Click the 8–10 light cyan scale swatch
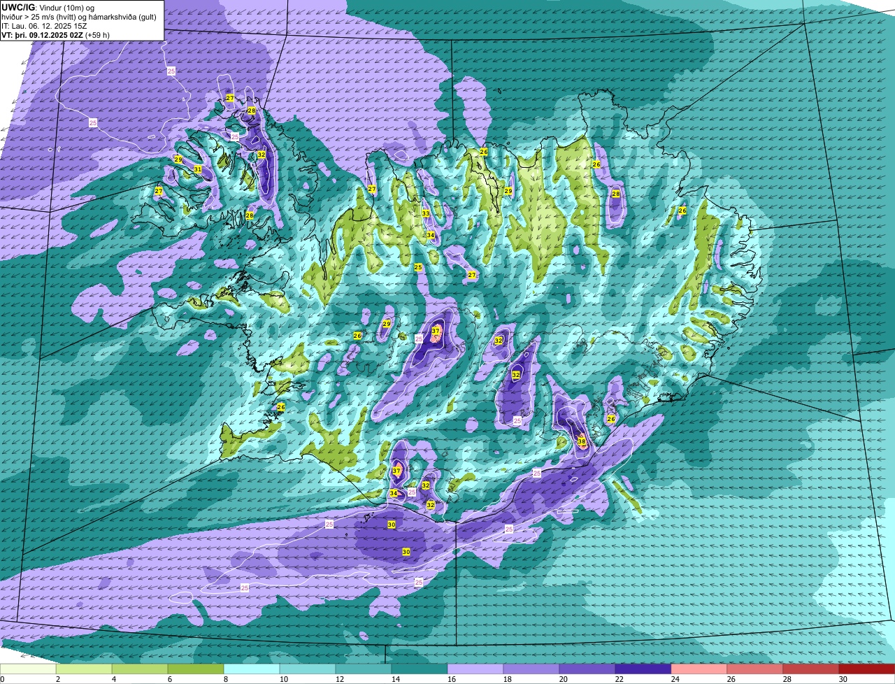The height and width of the screenshot is (684, 895). coord(252,669)
